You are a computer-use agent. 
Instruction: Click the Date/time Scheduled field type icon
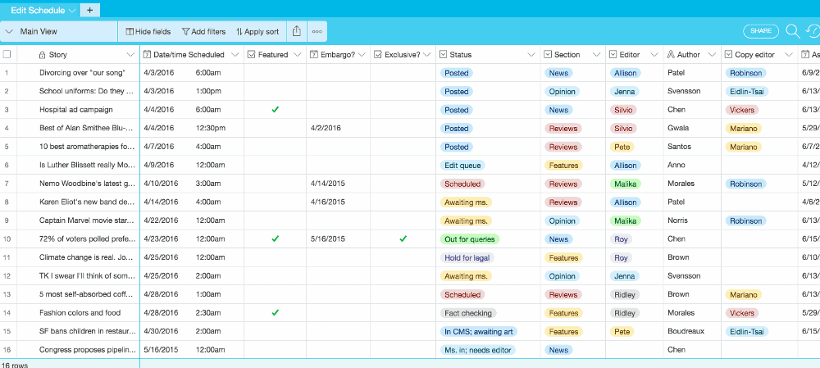pyautogui.click(x=147, y=54)
